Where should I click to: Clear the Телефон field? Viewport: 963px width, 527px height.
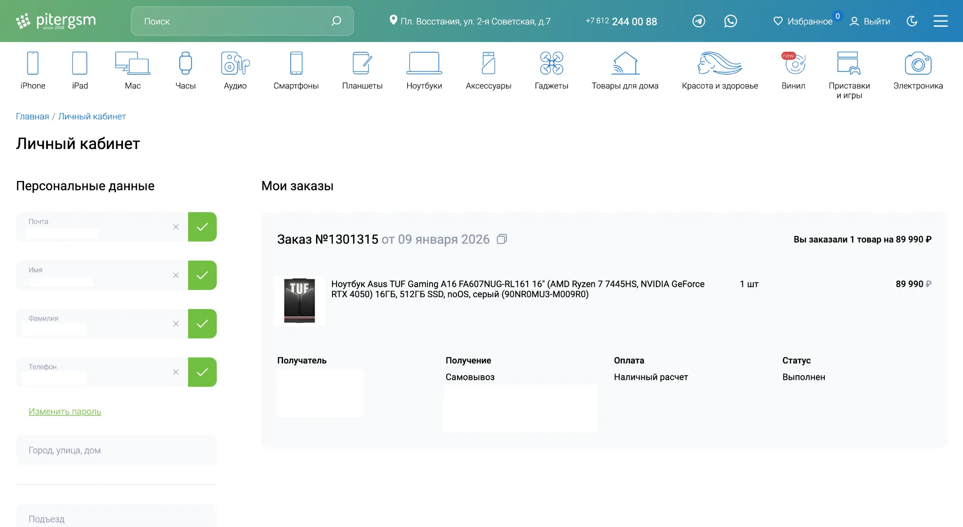pos(176,372)
